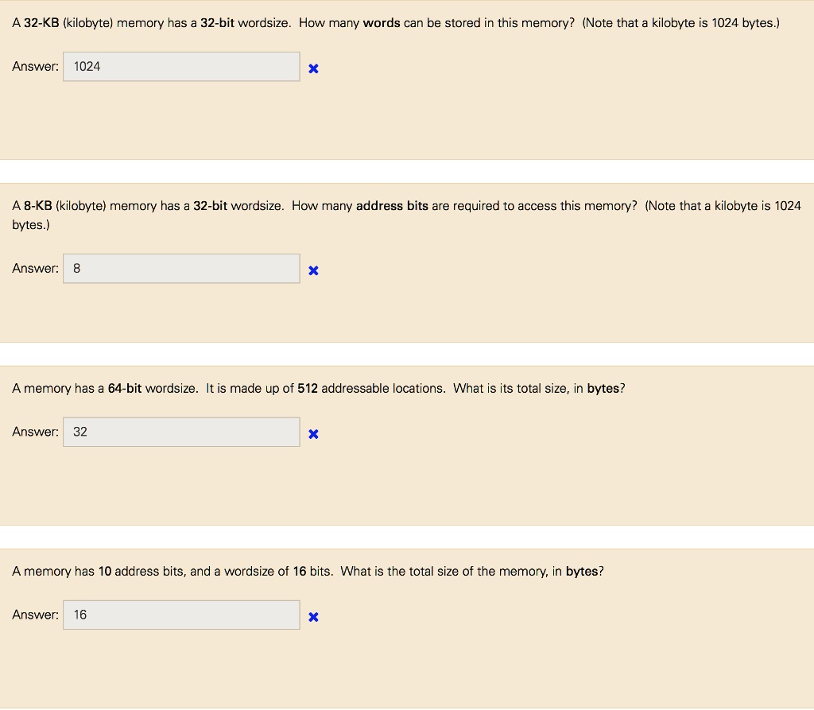Click the incorrect X icon next to answer 8
814x710 pixels.
[313, 270]
